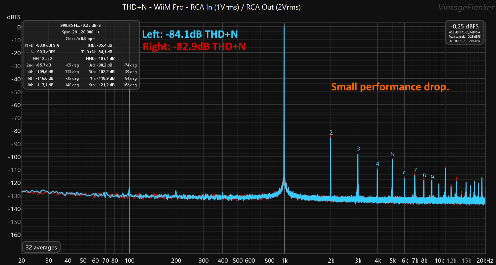
Task: Click the "Peak sample: -0,25 dBFS" line
Action: tap(465, 36)
